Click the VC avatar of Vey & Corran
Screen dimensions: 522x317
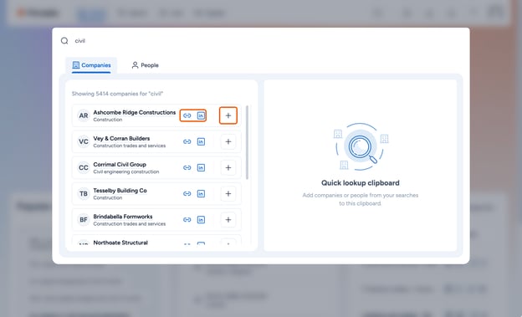(x=83, y=141)
